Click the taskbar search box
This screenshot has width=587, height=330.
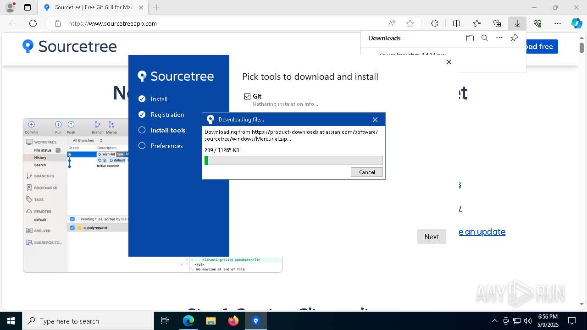coord(88,321)
